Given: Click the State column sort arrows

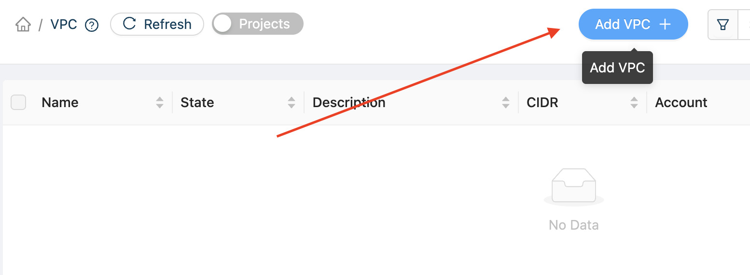Looking at the screenshot, I should pos(292,102).
